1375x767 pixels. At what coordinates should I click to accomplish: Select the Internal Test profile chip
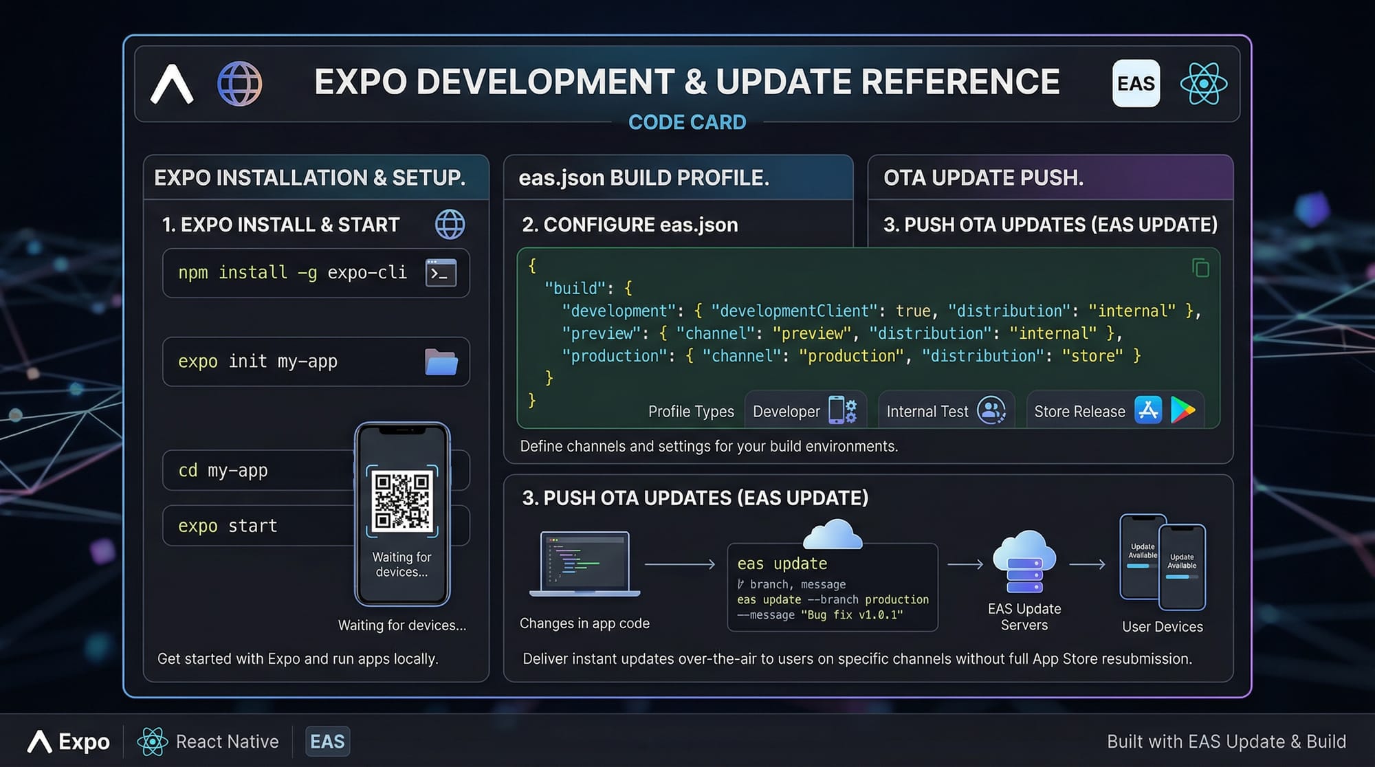945,411
